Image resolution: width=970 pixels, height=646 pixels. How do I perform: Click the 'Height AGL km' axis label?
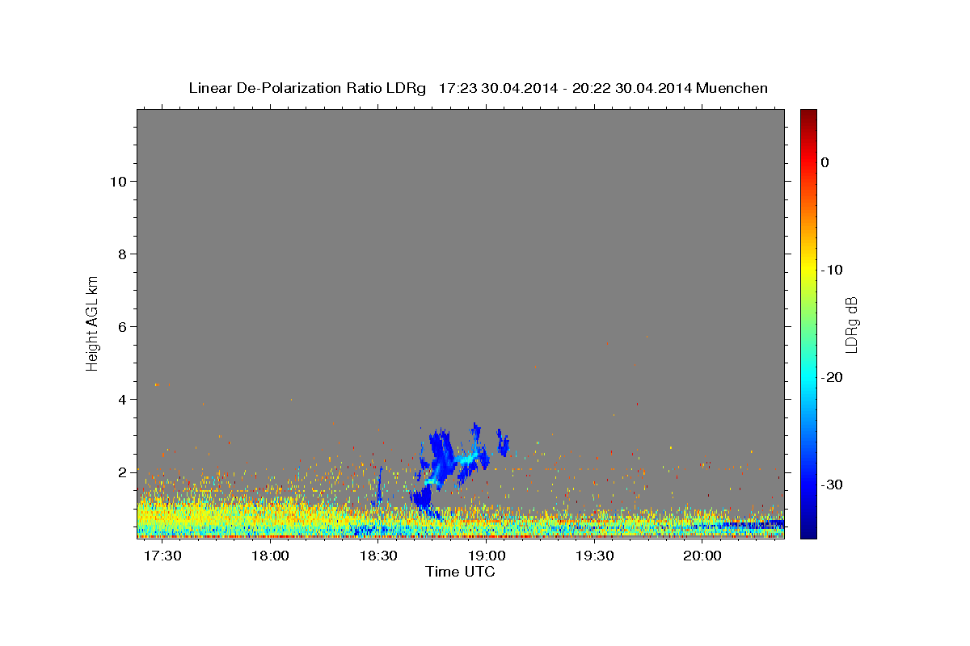pos(92,322)
